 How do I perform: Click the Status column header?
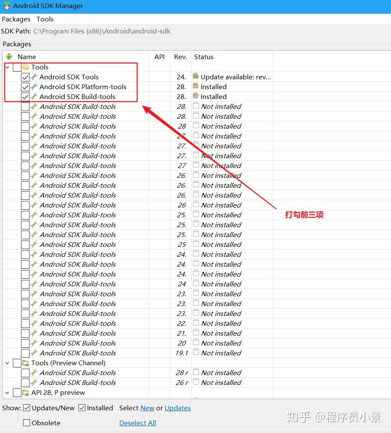[204, 57]
